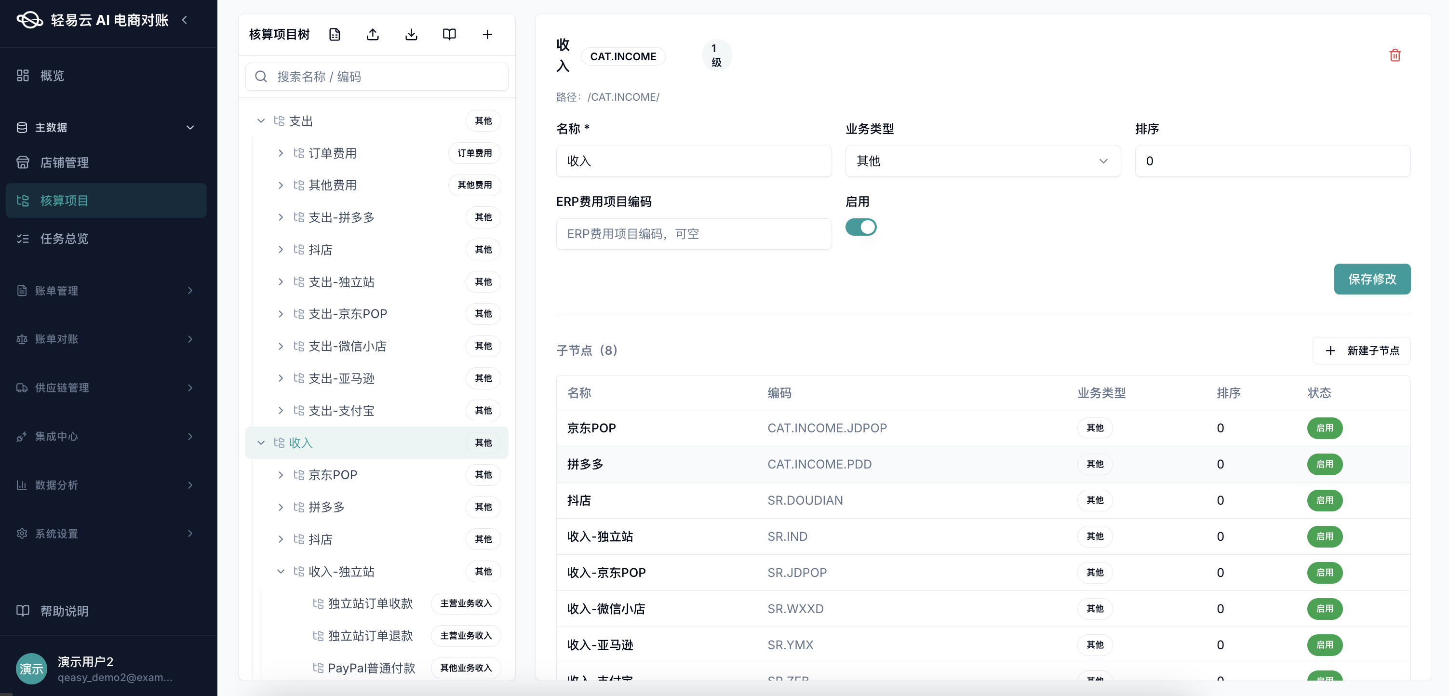Toggle the 启用 switch off
The width and height of the screenshot is (1449, 696).
(860, 228)
